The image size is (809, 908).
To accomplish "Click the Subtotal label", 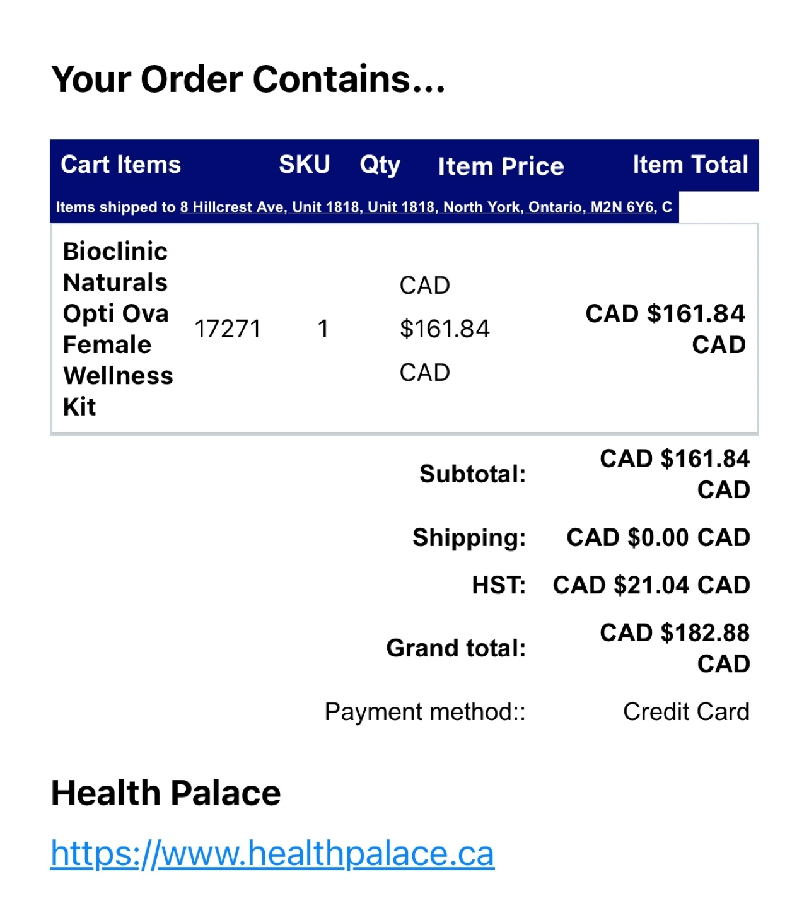I will (472, 474).
